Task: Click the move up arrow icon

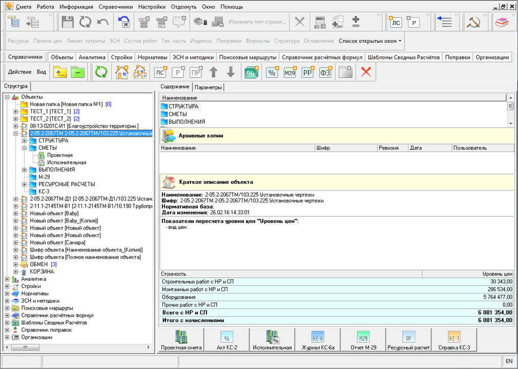Action: point(214,72)
